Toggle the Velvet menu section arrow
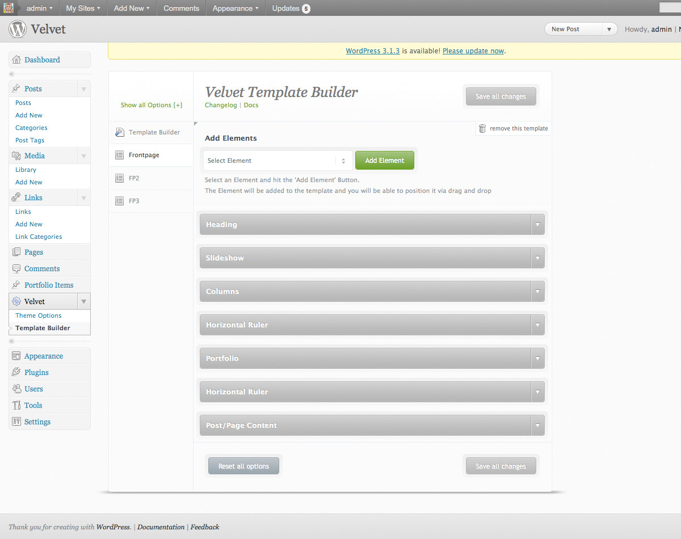Image resolution: width=681 pixels, height=539 pixels. pyautogui.click(x=83, y=301)
